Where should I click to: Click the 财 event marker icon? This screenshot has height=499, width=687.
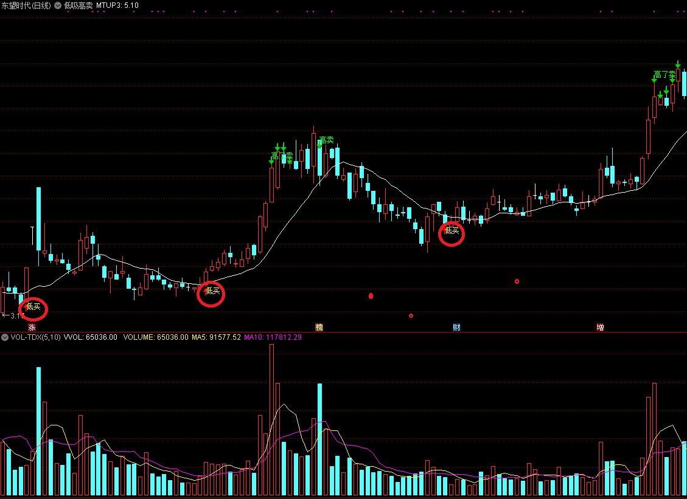point(456,327)
